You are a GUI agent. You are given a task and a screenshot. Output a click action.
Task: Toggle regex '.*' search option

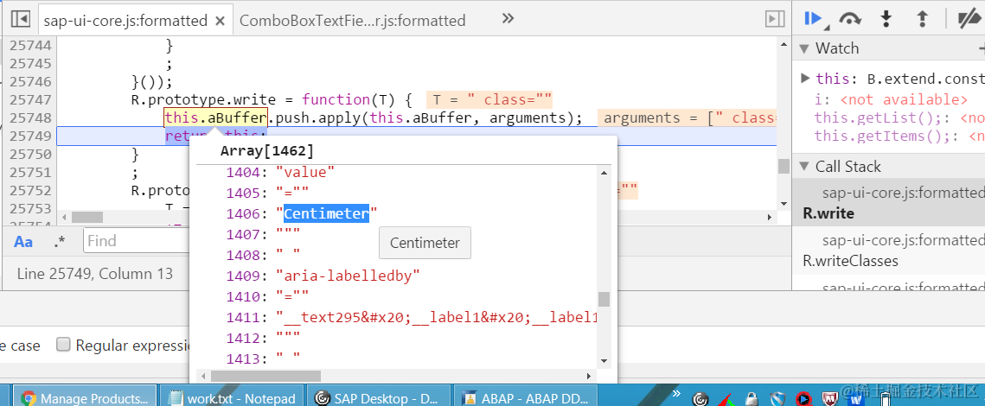(x=60, y=242)
